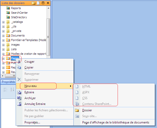Click the scissors icon beside Couper

tap(19, 62)
